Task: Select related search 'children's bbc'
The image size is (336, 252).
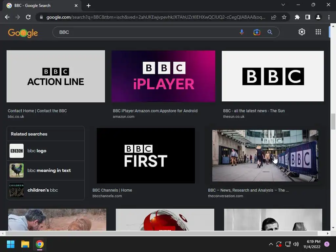Action: pyautogui.click(x=46, y=190)
